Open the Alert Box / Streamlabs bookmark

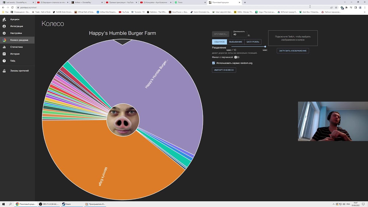309,12
